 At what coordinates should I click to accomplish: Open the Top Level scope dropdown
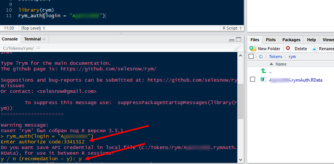point(33,28)
